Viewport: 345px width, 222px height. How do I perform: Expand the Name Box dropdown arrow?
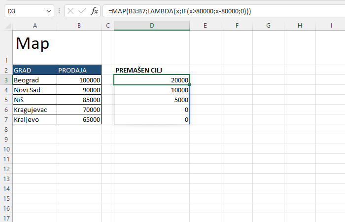click(48, 11)
